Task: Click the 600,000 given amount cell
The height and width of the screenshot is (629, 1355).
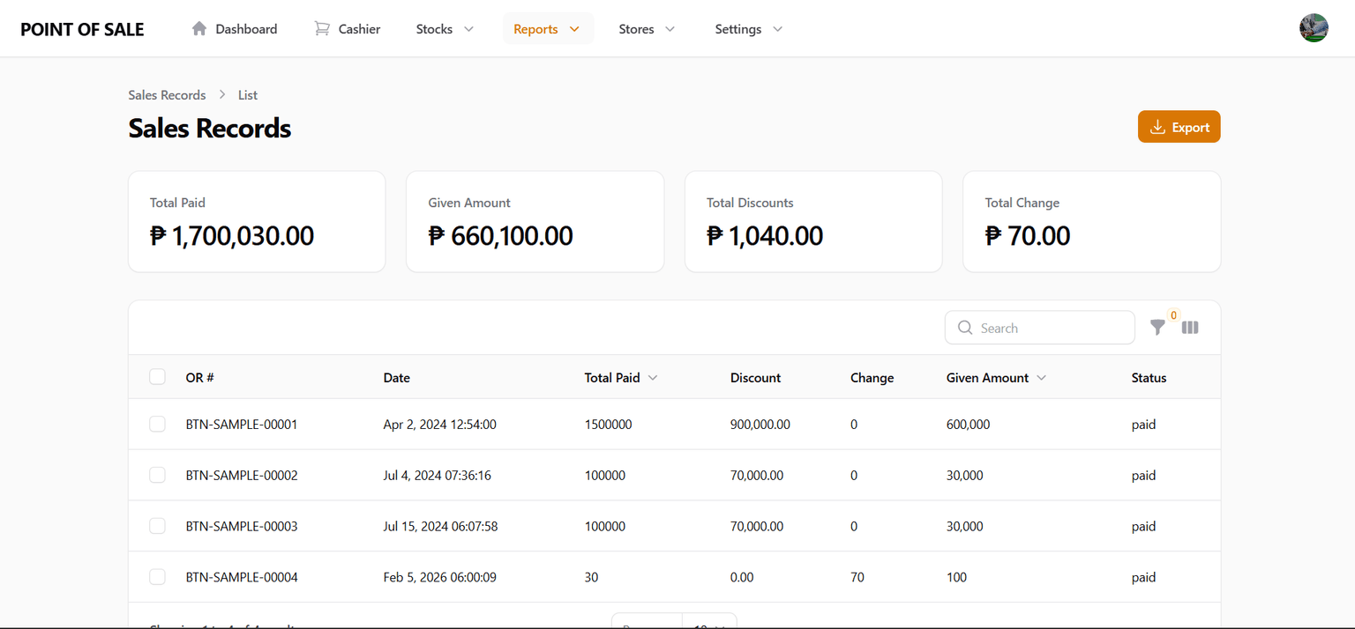Action: pyautogui.click(x=968, y=424)
